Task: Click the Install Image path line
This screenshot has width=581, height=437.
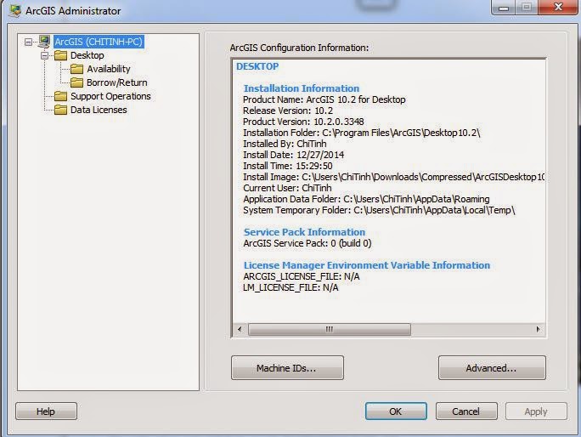Action: click(x=393, y=177)
